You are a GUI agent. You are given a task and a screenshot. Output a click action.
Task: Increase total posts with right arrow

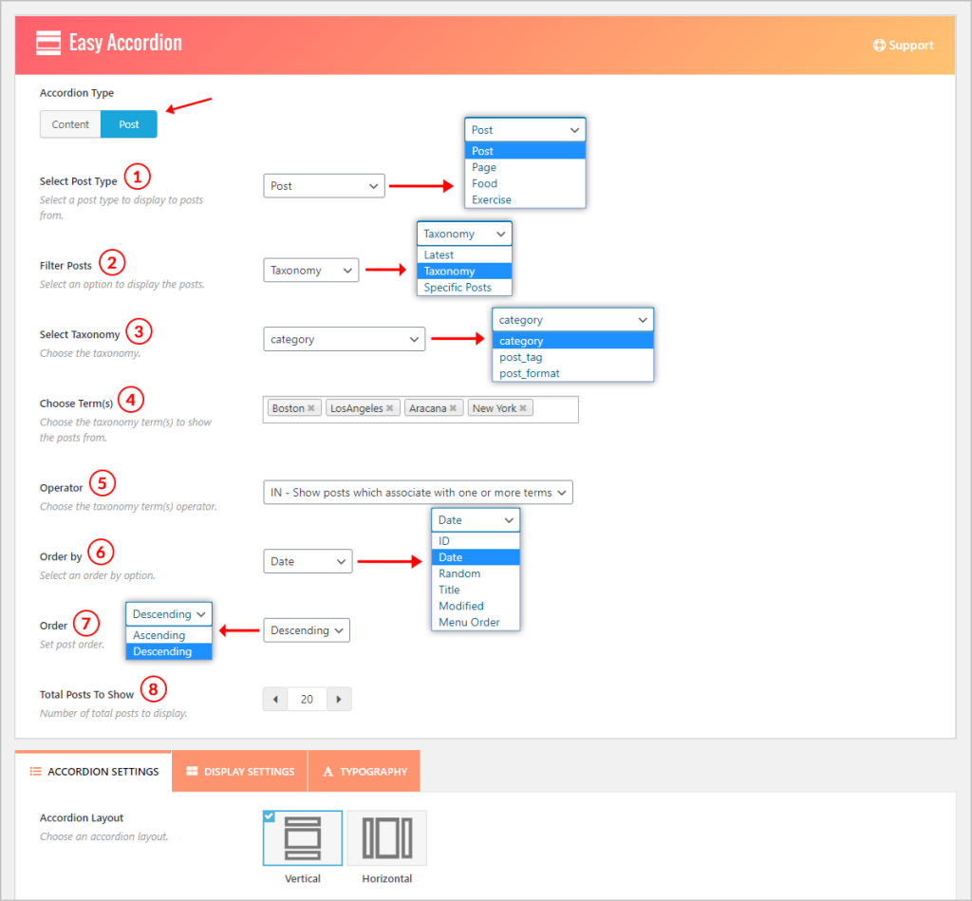pyautogui.click(x=339, y=700)
